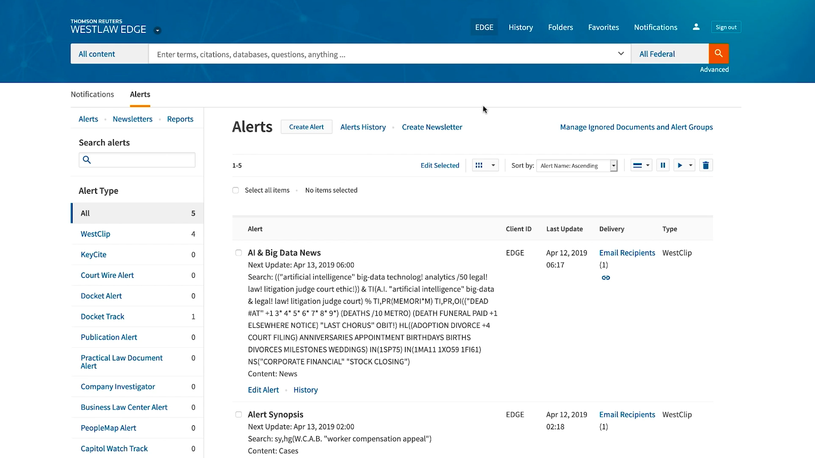Open the Sort by dropdown
The height and width of the screenshot is (458, 815).
tap(577, 166)
